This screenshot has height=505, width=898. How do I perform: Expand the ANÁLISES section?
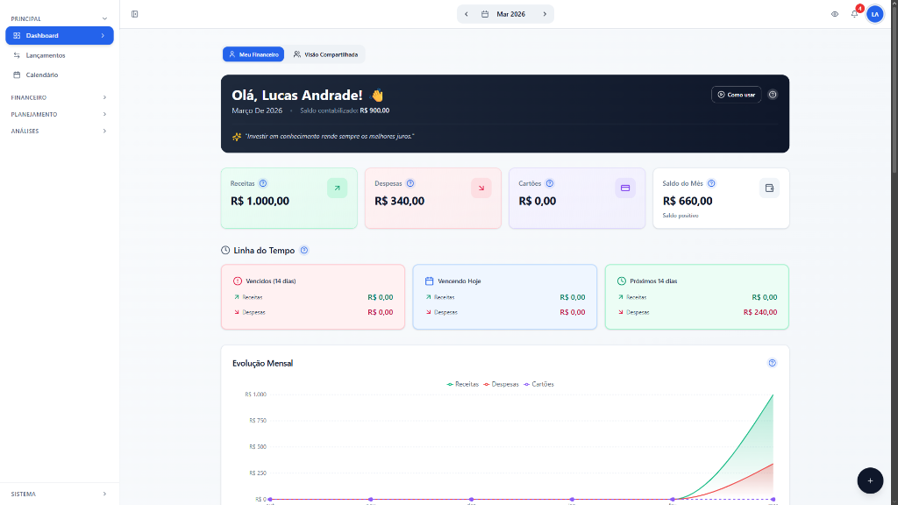[60, 132]
